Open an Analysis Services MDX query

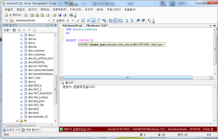coord(32,15)
